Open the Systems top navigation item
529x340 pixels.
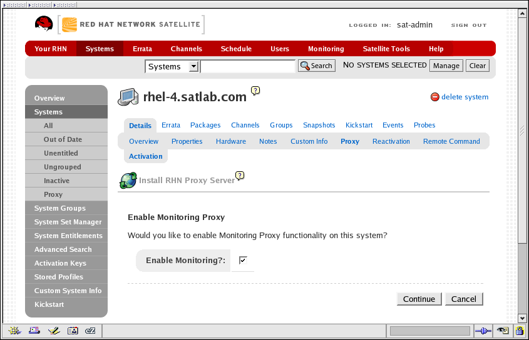coord(100,49)
